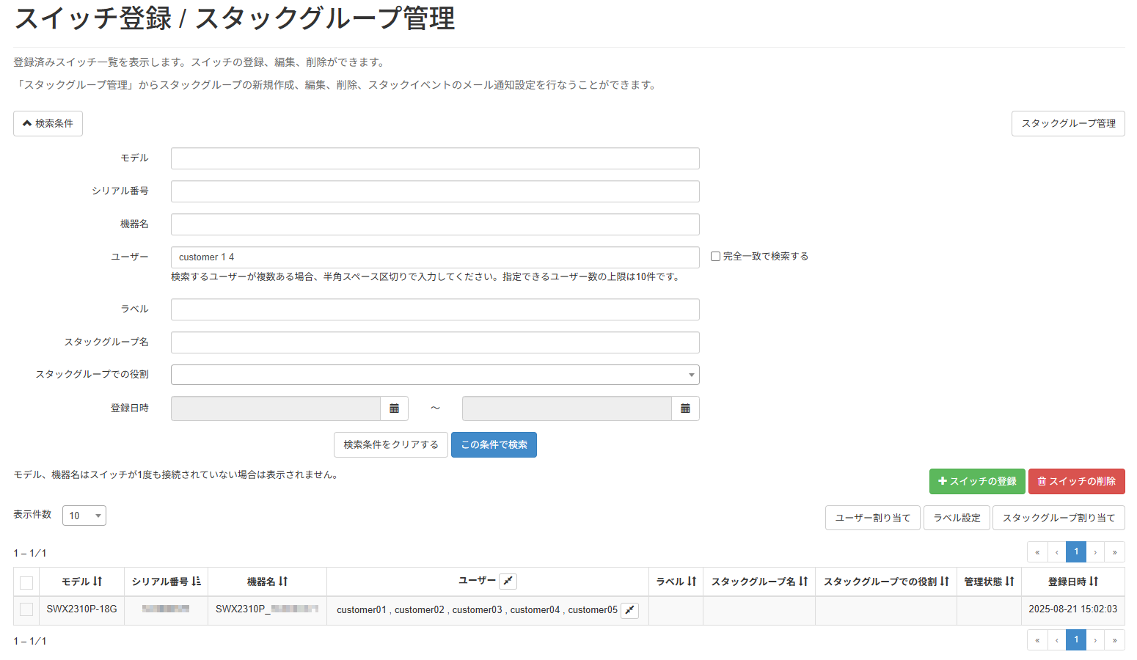The image size is (1137, 660).
Task: Click the pencil icon next to customer05
Action: click(x=629, y=609)
